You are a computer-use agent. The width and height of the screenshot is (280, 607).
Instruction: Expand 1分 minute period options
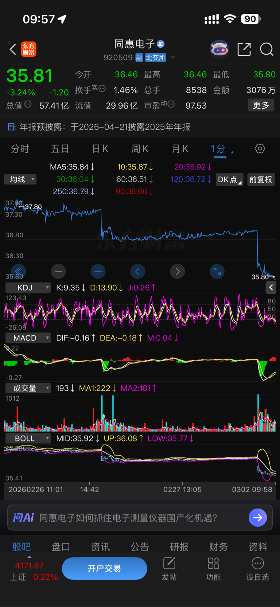click(232, 152)
